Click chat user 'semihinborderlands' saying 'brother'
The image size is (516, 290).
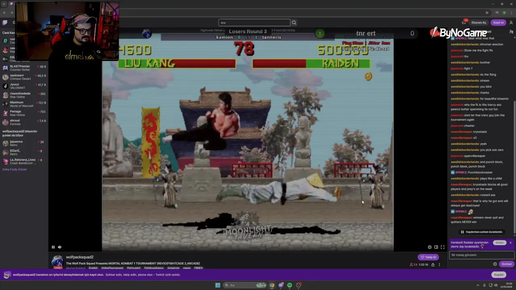pyautogui.click(x=465, y=62)
